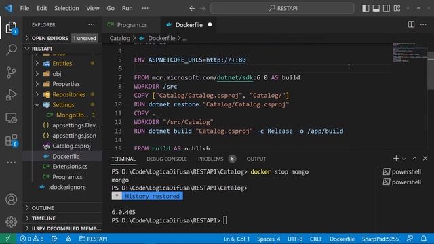Change line endings via CRLF

click(x=316, y=239)
